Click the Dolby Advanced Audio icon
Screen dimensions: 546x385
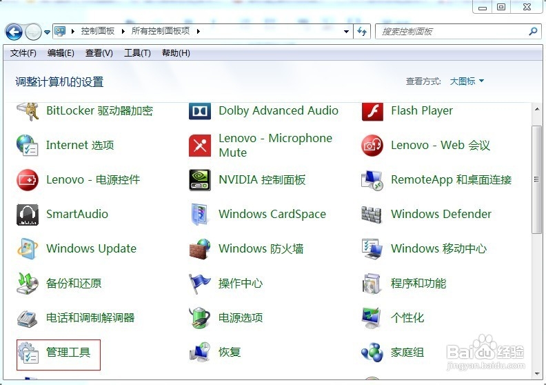(x=200, y=111)
